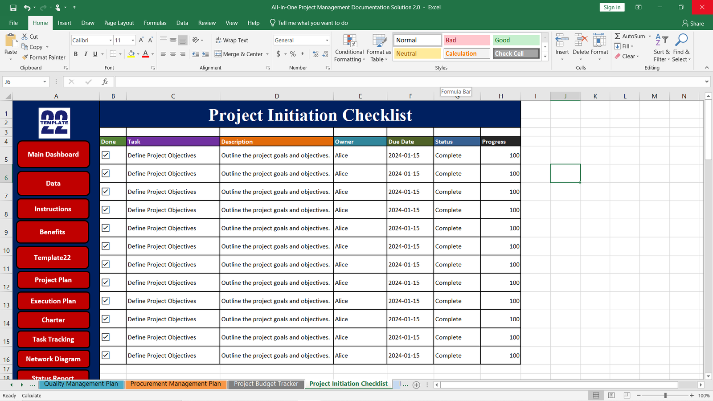Viewport: 713px width, 401px height.
Task: Click Insert Cells icon
Action: click(562, 40)
